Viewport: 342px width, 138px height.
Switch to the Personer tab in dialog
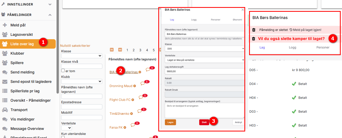tap(216, 20)
